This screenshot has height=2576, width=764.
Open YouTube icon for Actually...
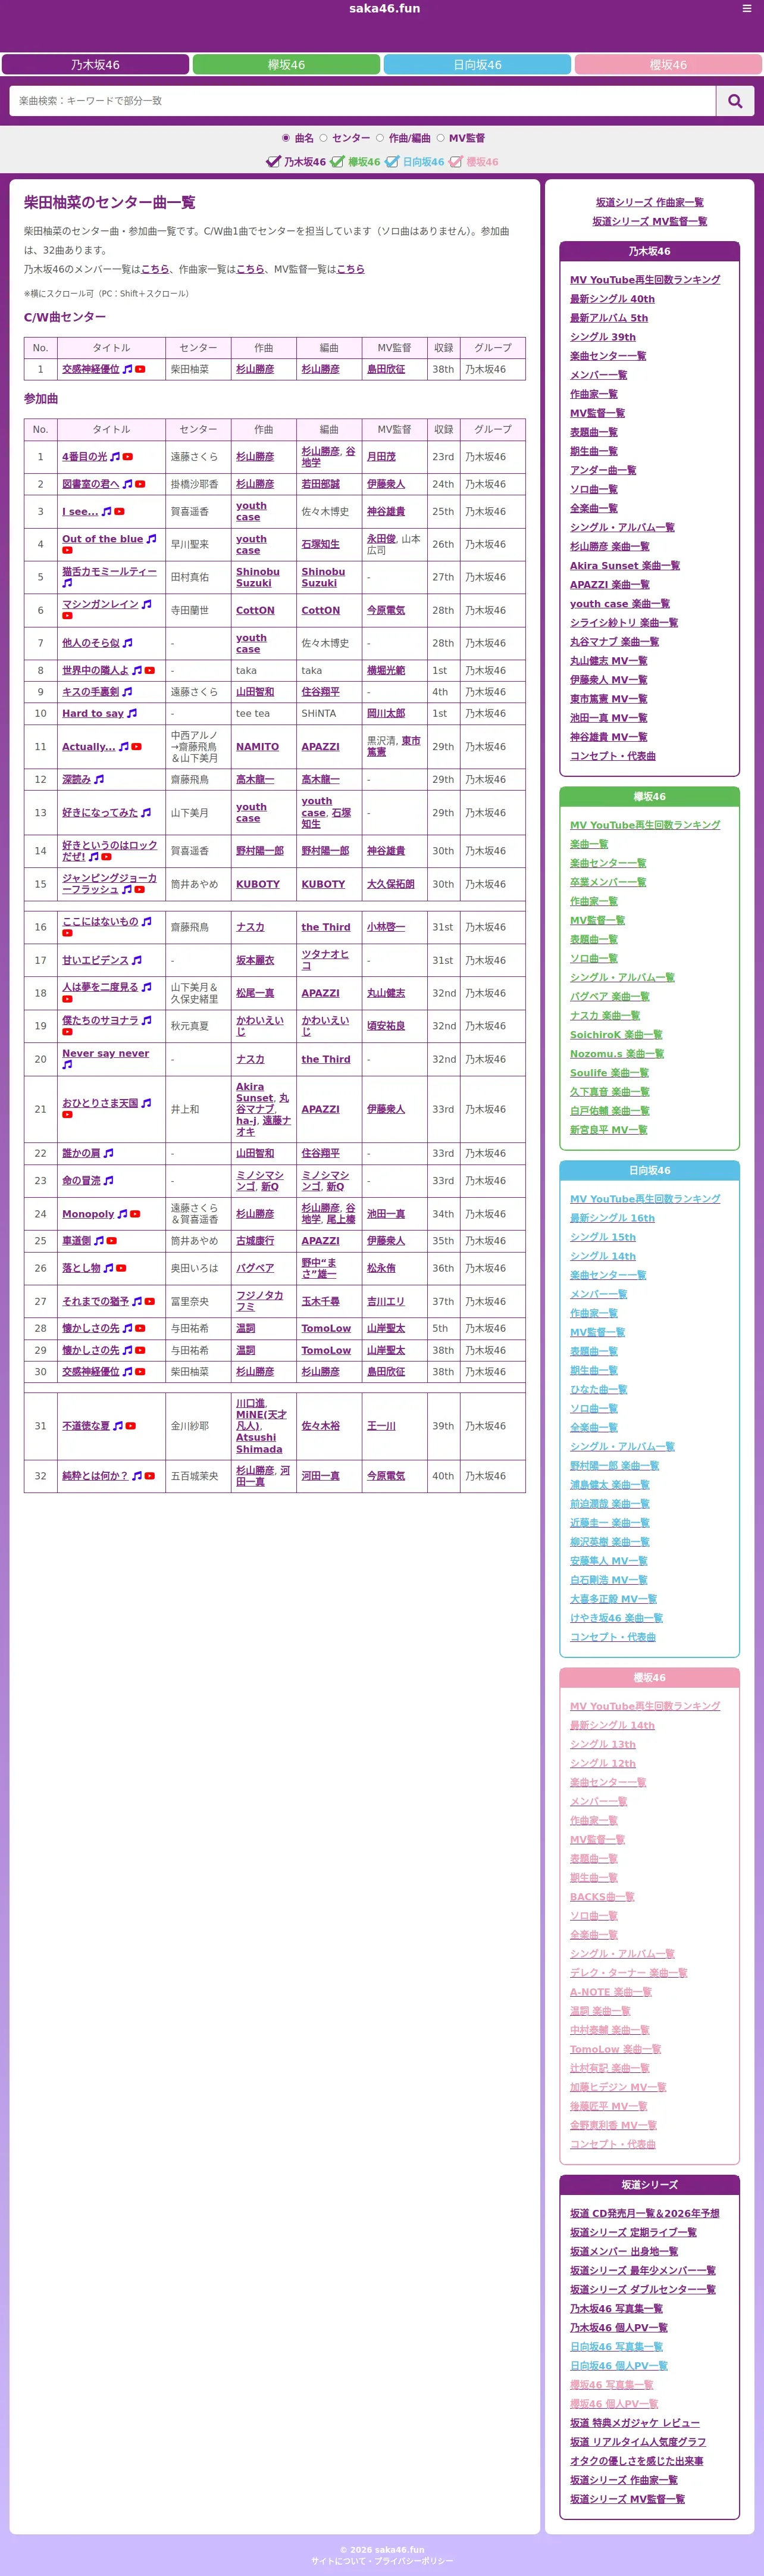point(136,747)
